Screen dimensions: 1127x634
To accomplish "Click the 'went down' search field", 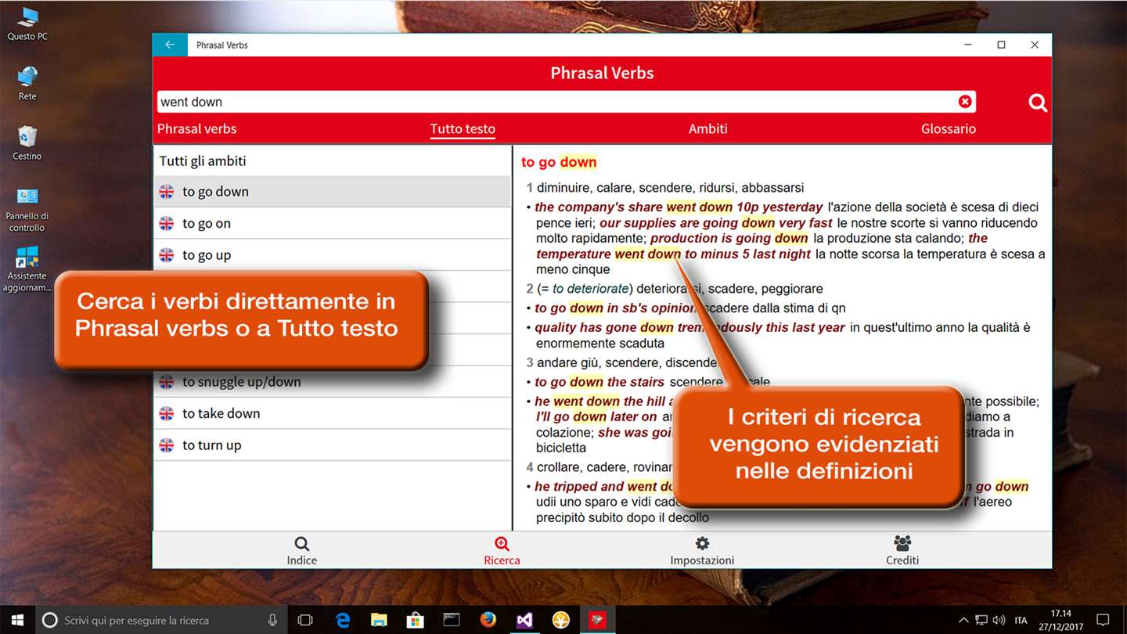I will [x=556, y=102].
